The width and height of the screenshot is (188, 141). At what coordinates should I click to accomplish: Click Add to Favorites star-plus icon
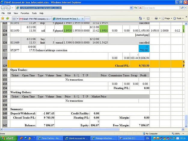[8, 18]
